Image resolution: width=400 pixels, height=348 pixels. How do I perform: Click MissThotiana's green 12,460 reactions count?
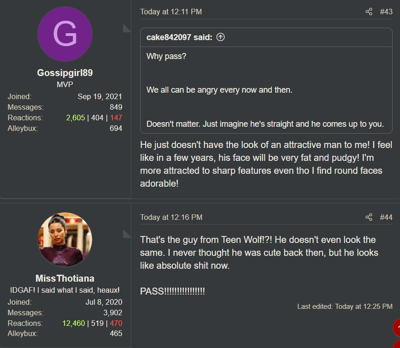point(74,323)
